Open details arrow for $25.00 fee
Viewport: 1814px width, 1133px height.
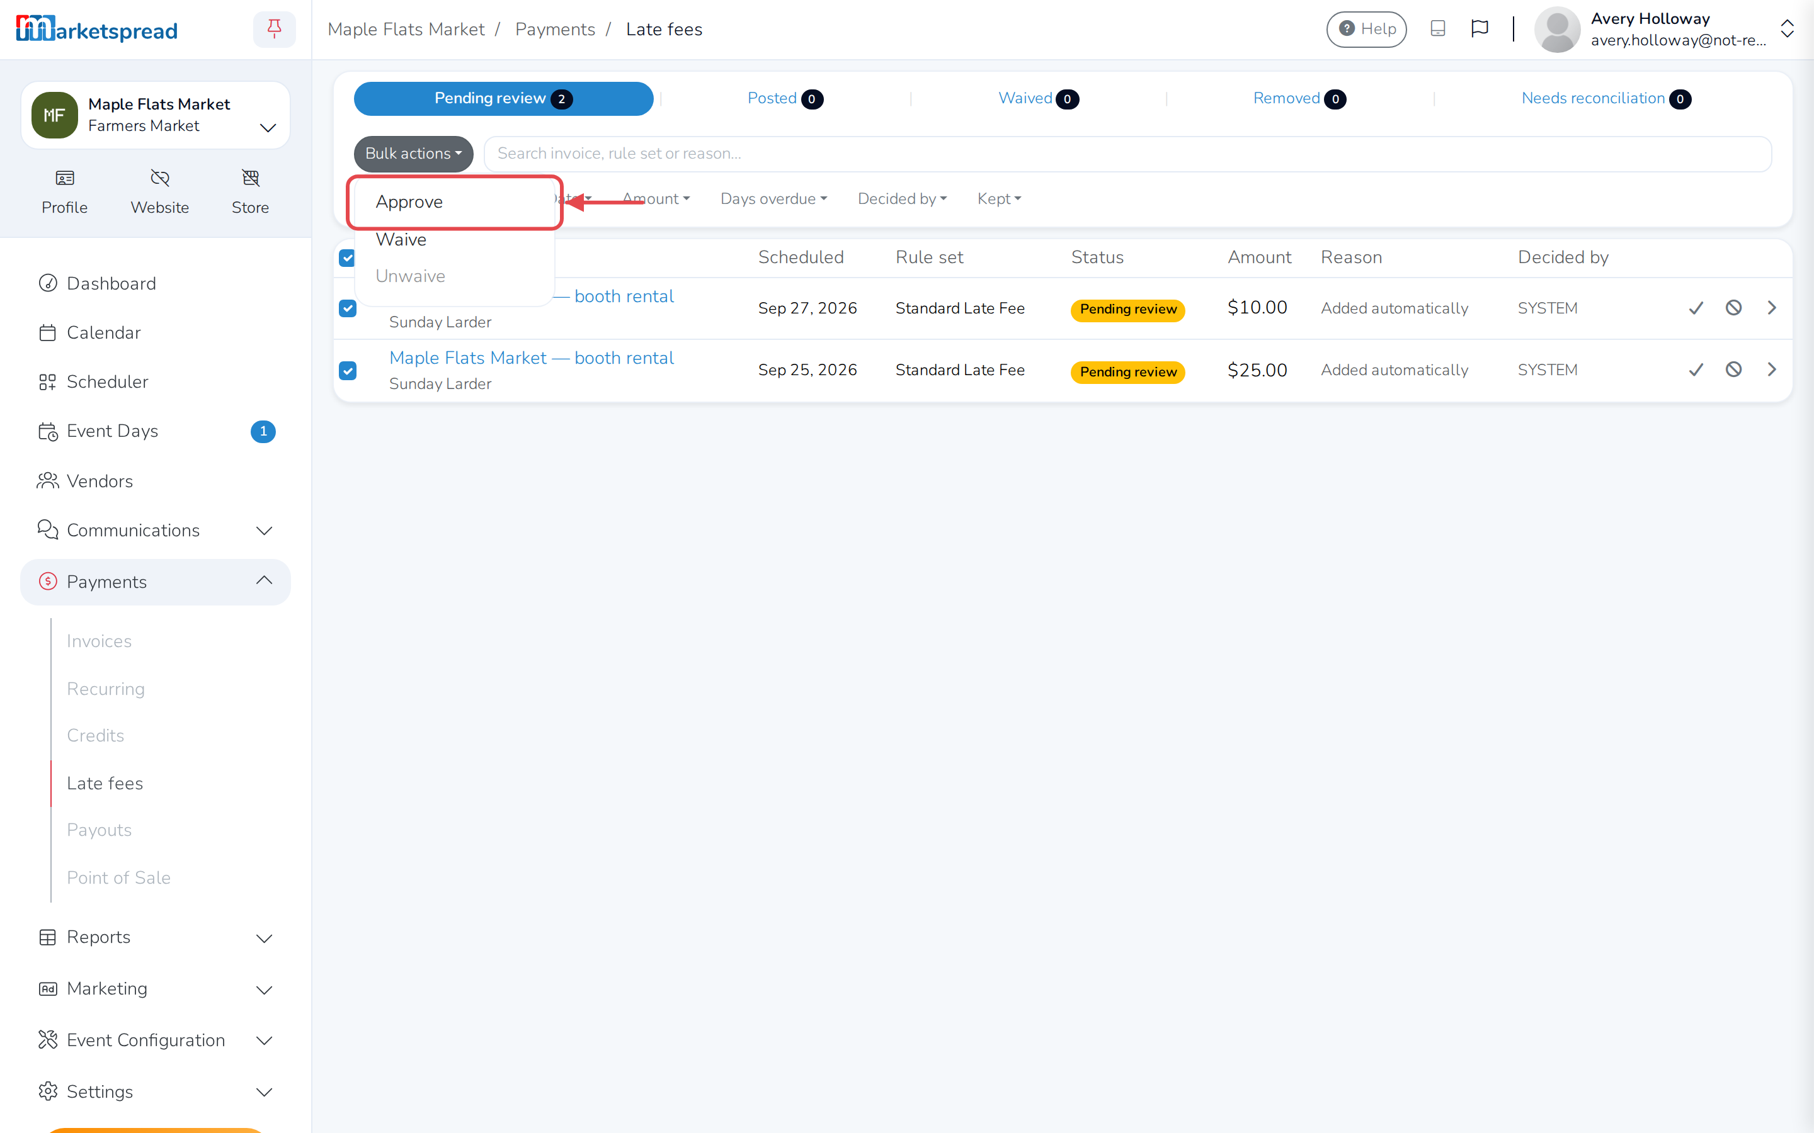point(1772,369)
